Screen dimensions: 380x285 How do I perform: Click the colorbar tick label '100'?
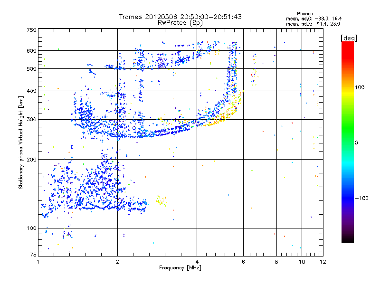pos(360,87)
